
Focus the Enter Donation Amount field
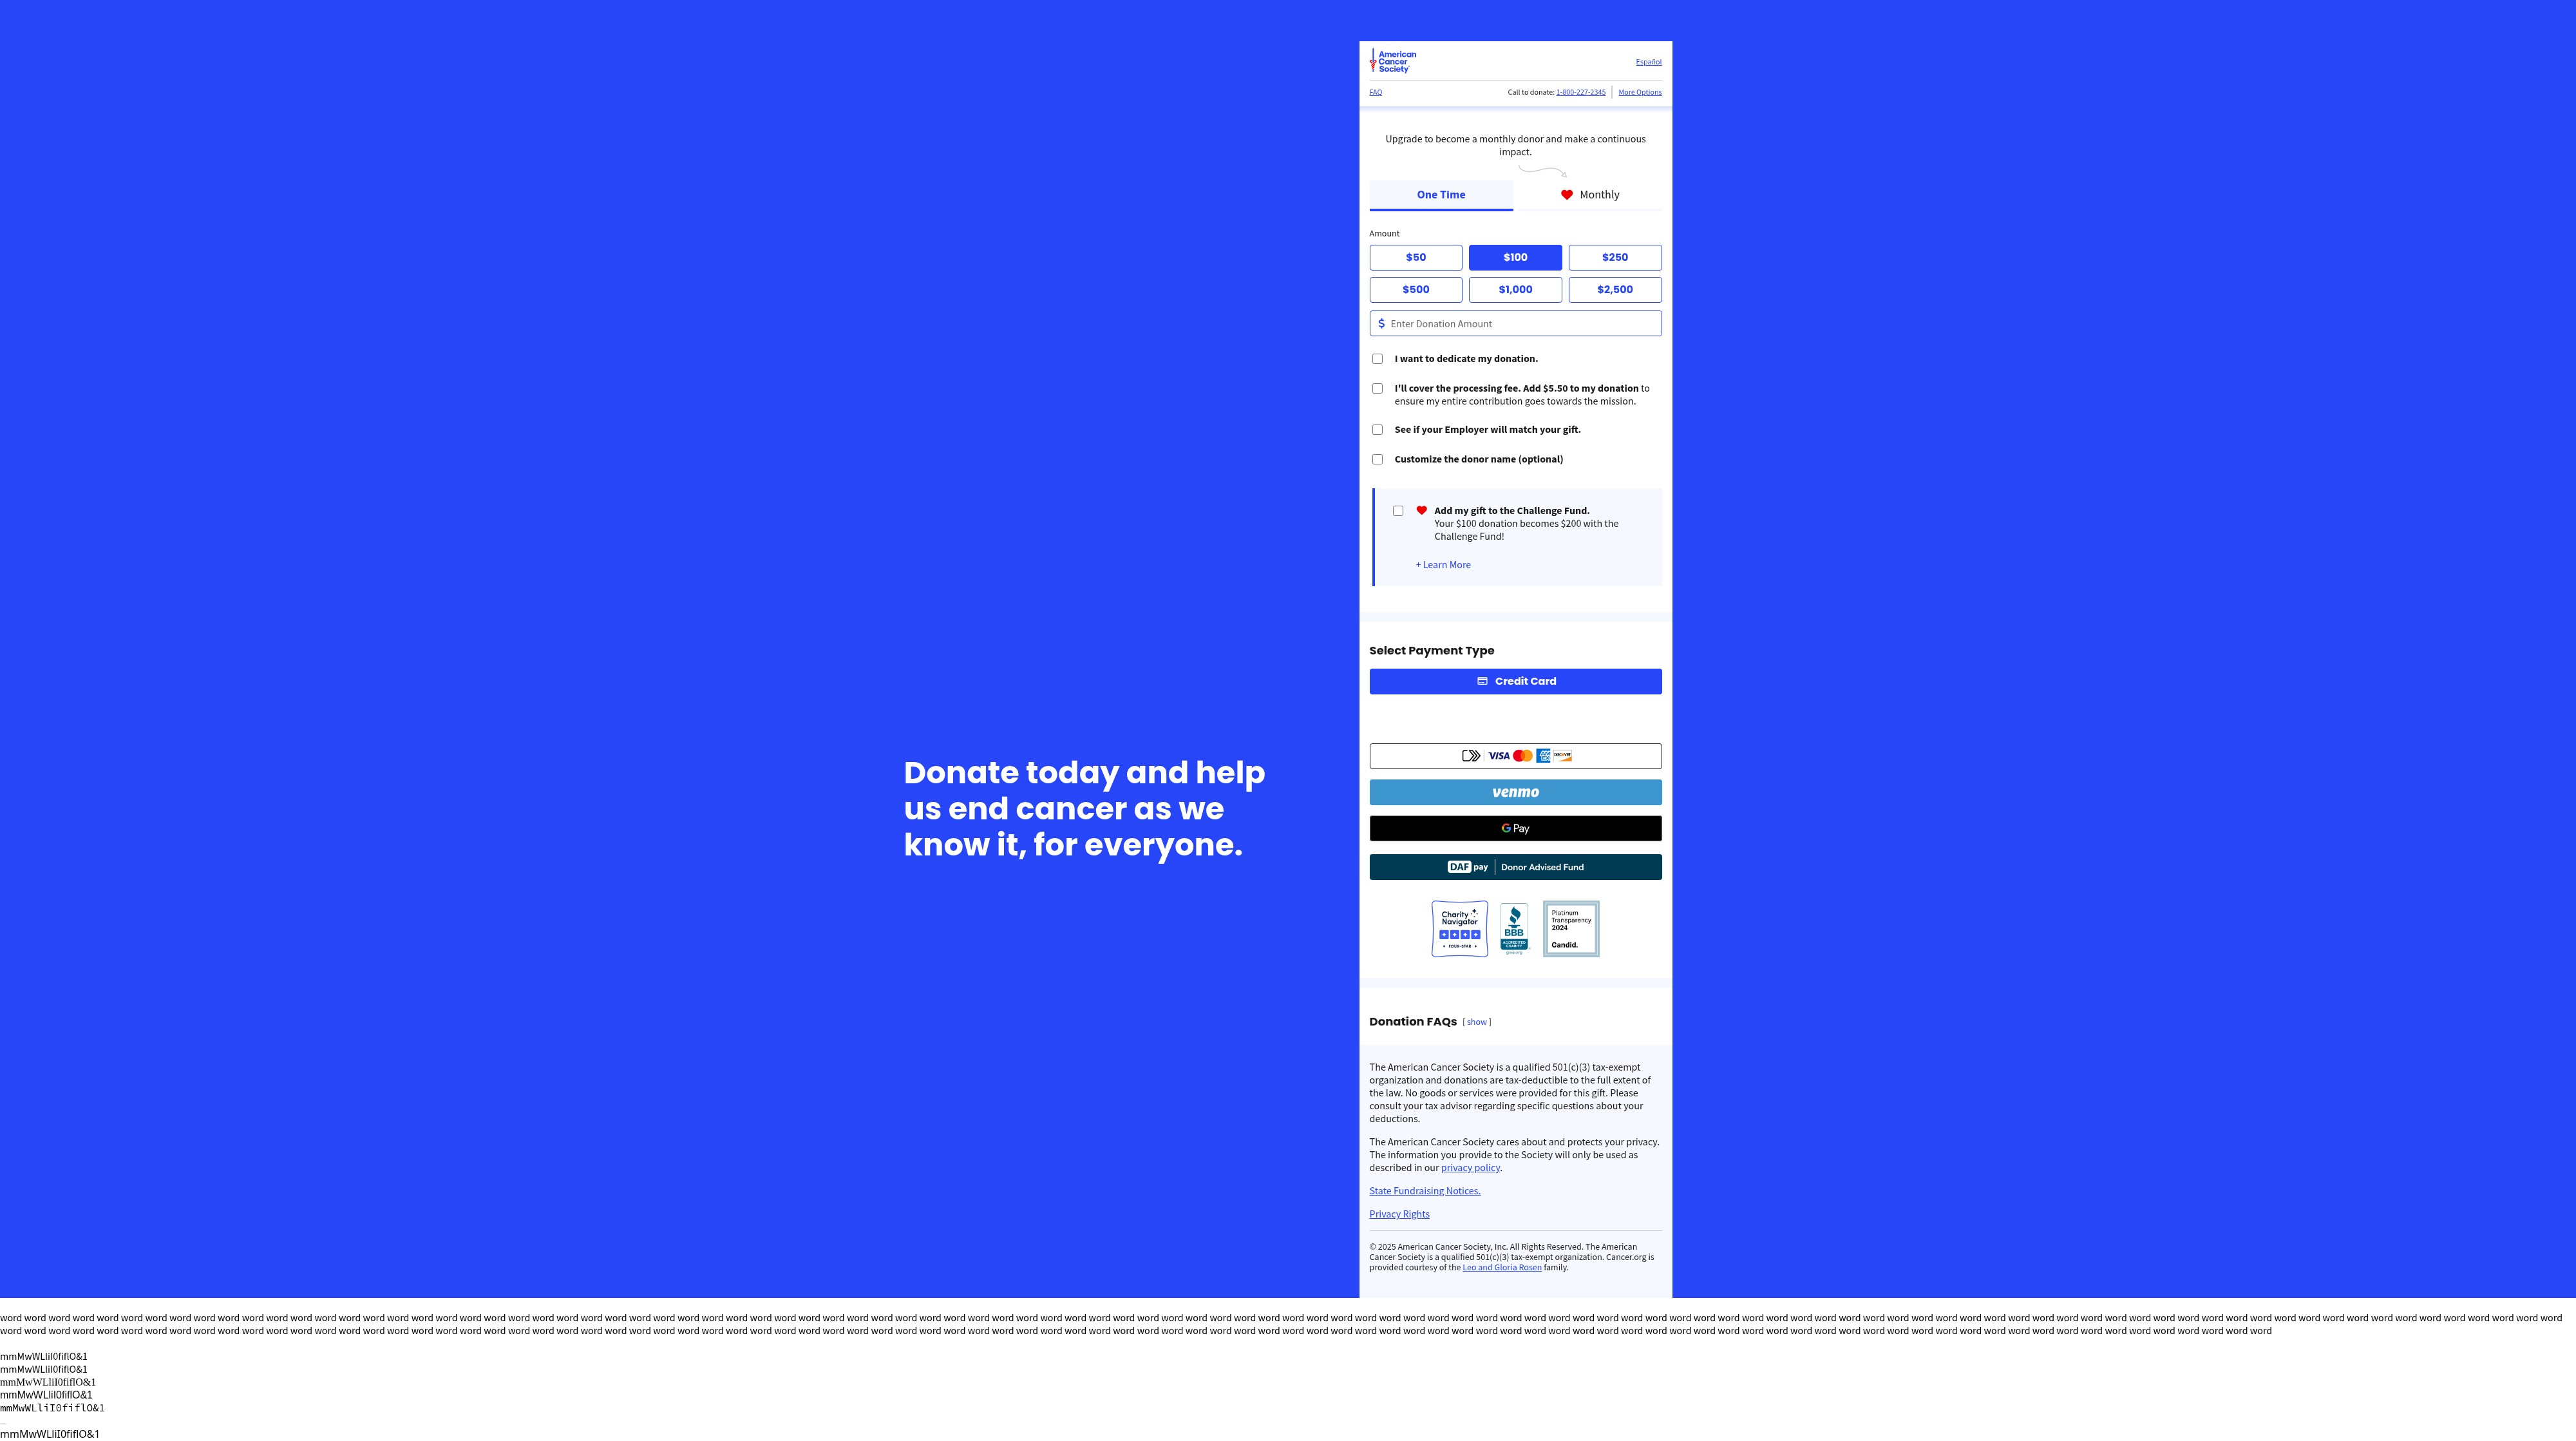coord(1515,323)
